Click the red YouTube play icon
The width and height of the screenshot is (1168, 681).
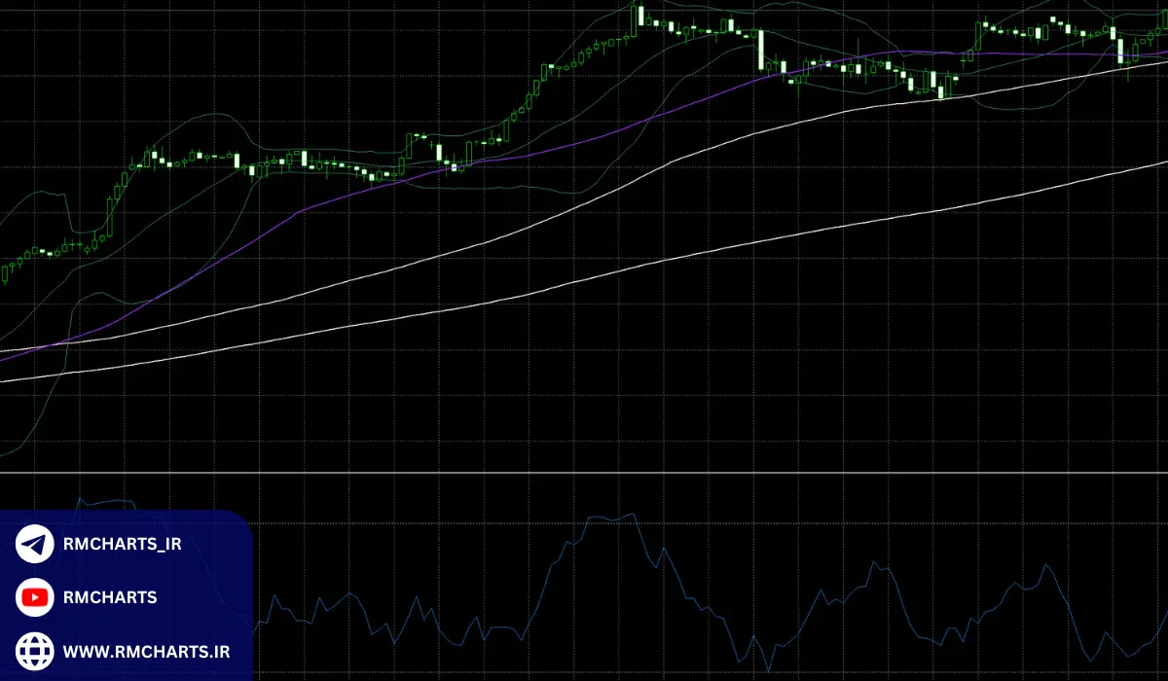click(35, 596)
